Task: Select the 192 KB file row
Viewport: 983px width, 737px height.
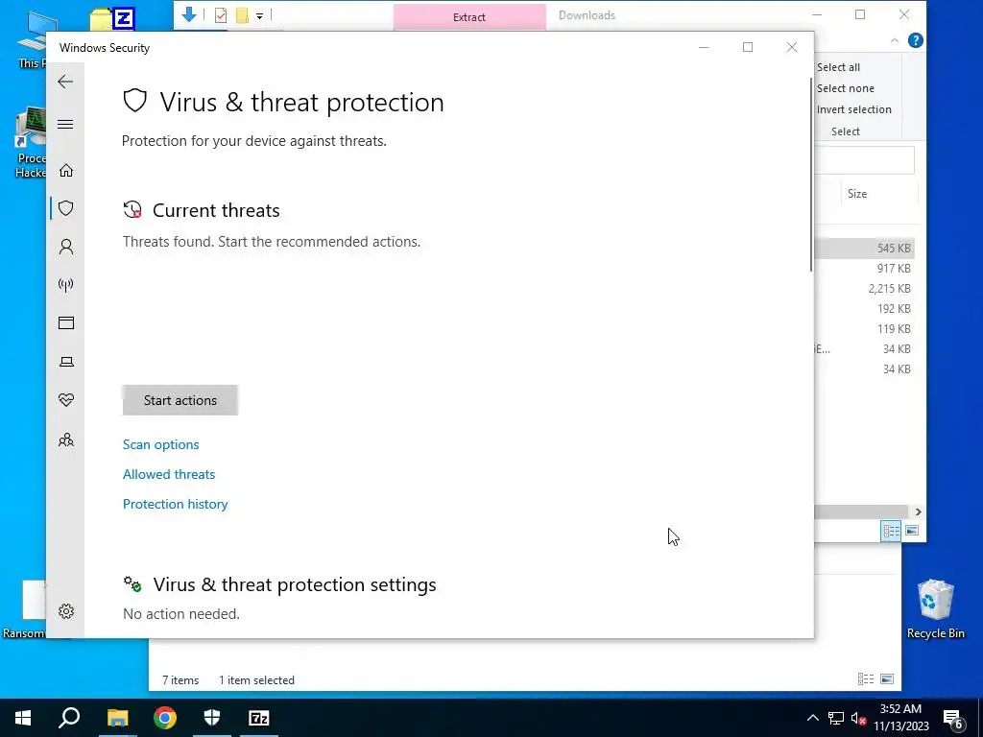Action: (x=865, y=308)
